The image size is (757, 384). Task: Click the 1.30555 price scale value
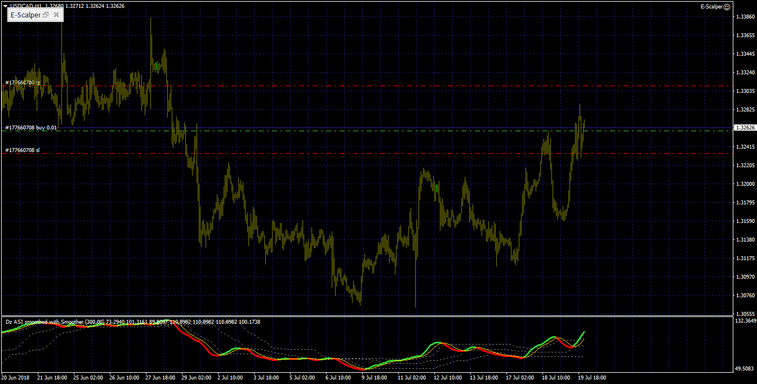point(745,314)
